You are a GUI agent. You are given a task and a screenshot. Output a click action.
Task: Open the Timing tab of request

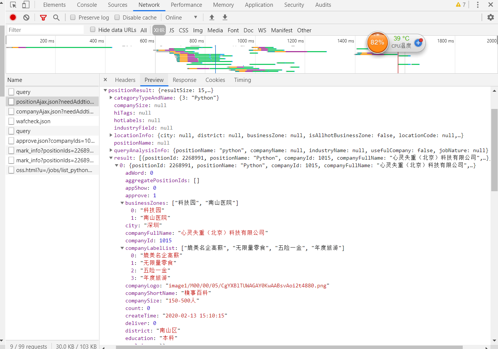[x=242, y=80]
